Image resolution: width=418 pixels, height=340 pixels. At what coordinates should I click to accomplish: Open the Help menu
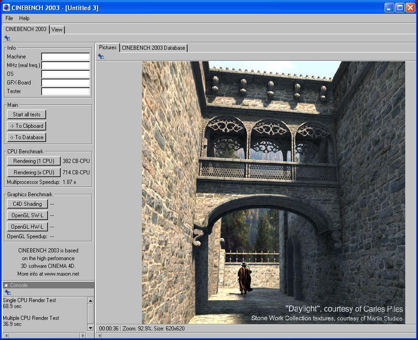(24, 18)
